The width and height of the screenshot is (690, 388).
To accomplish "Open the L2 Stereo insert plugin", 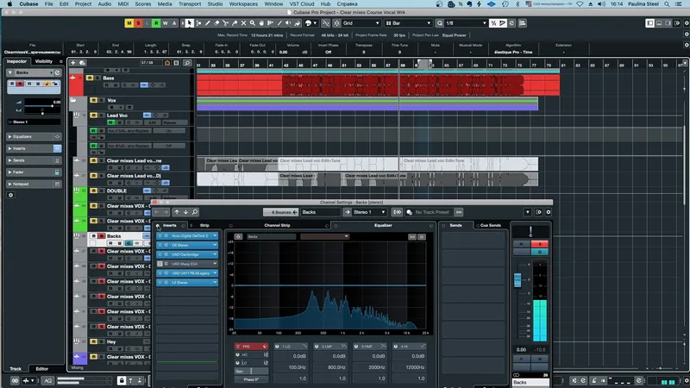I will pos(187,283).
